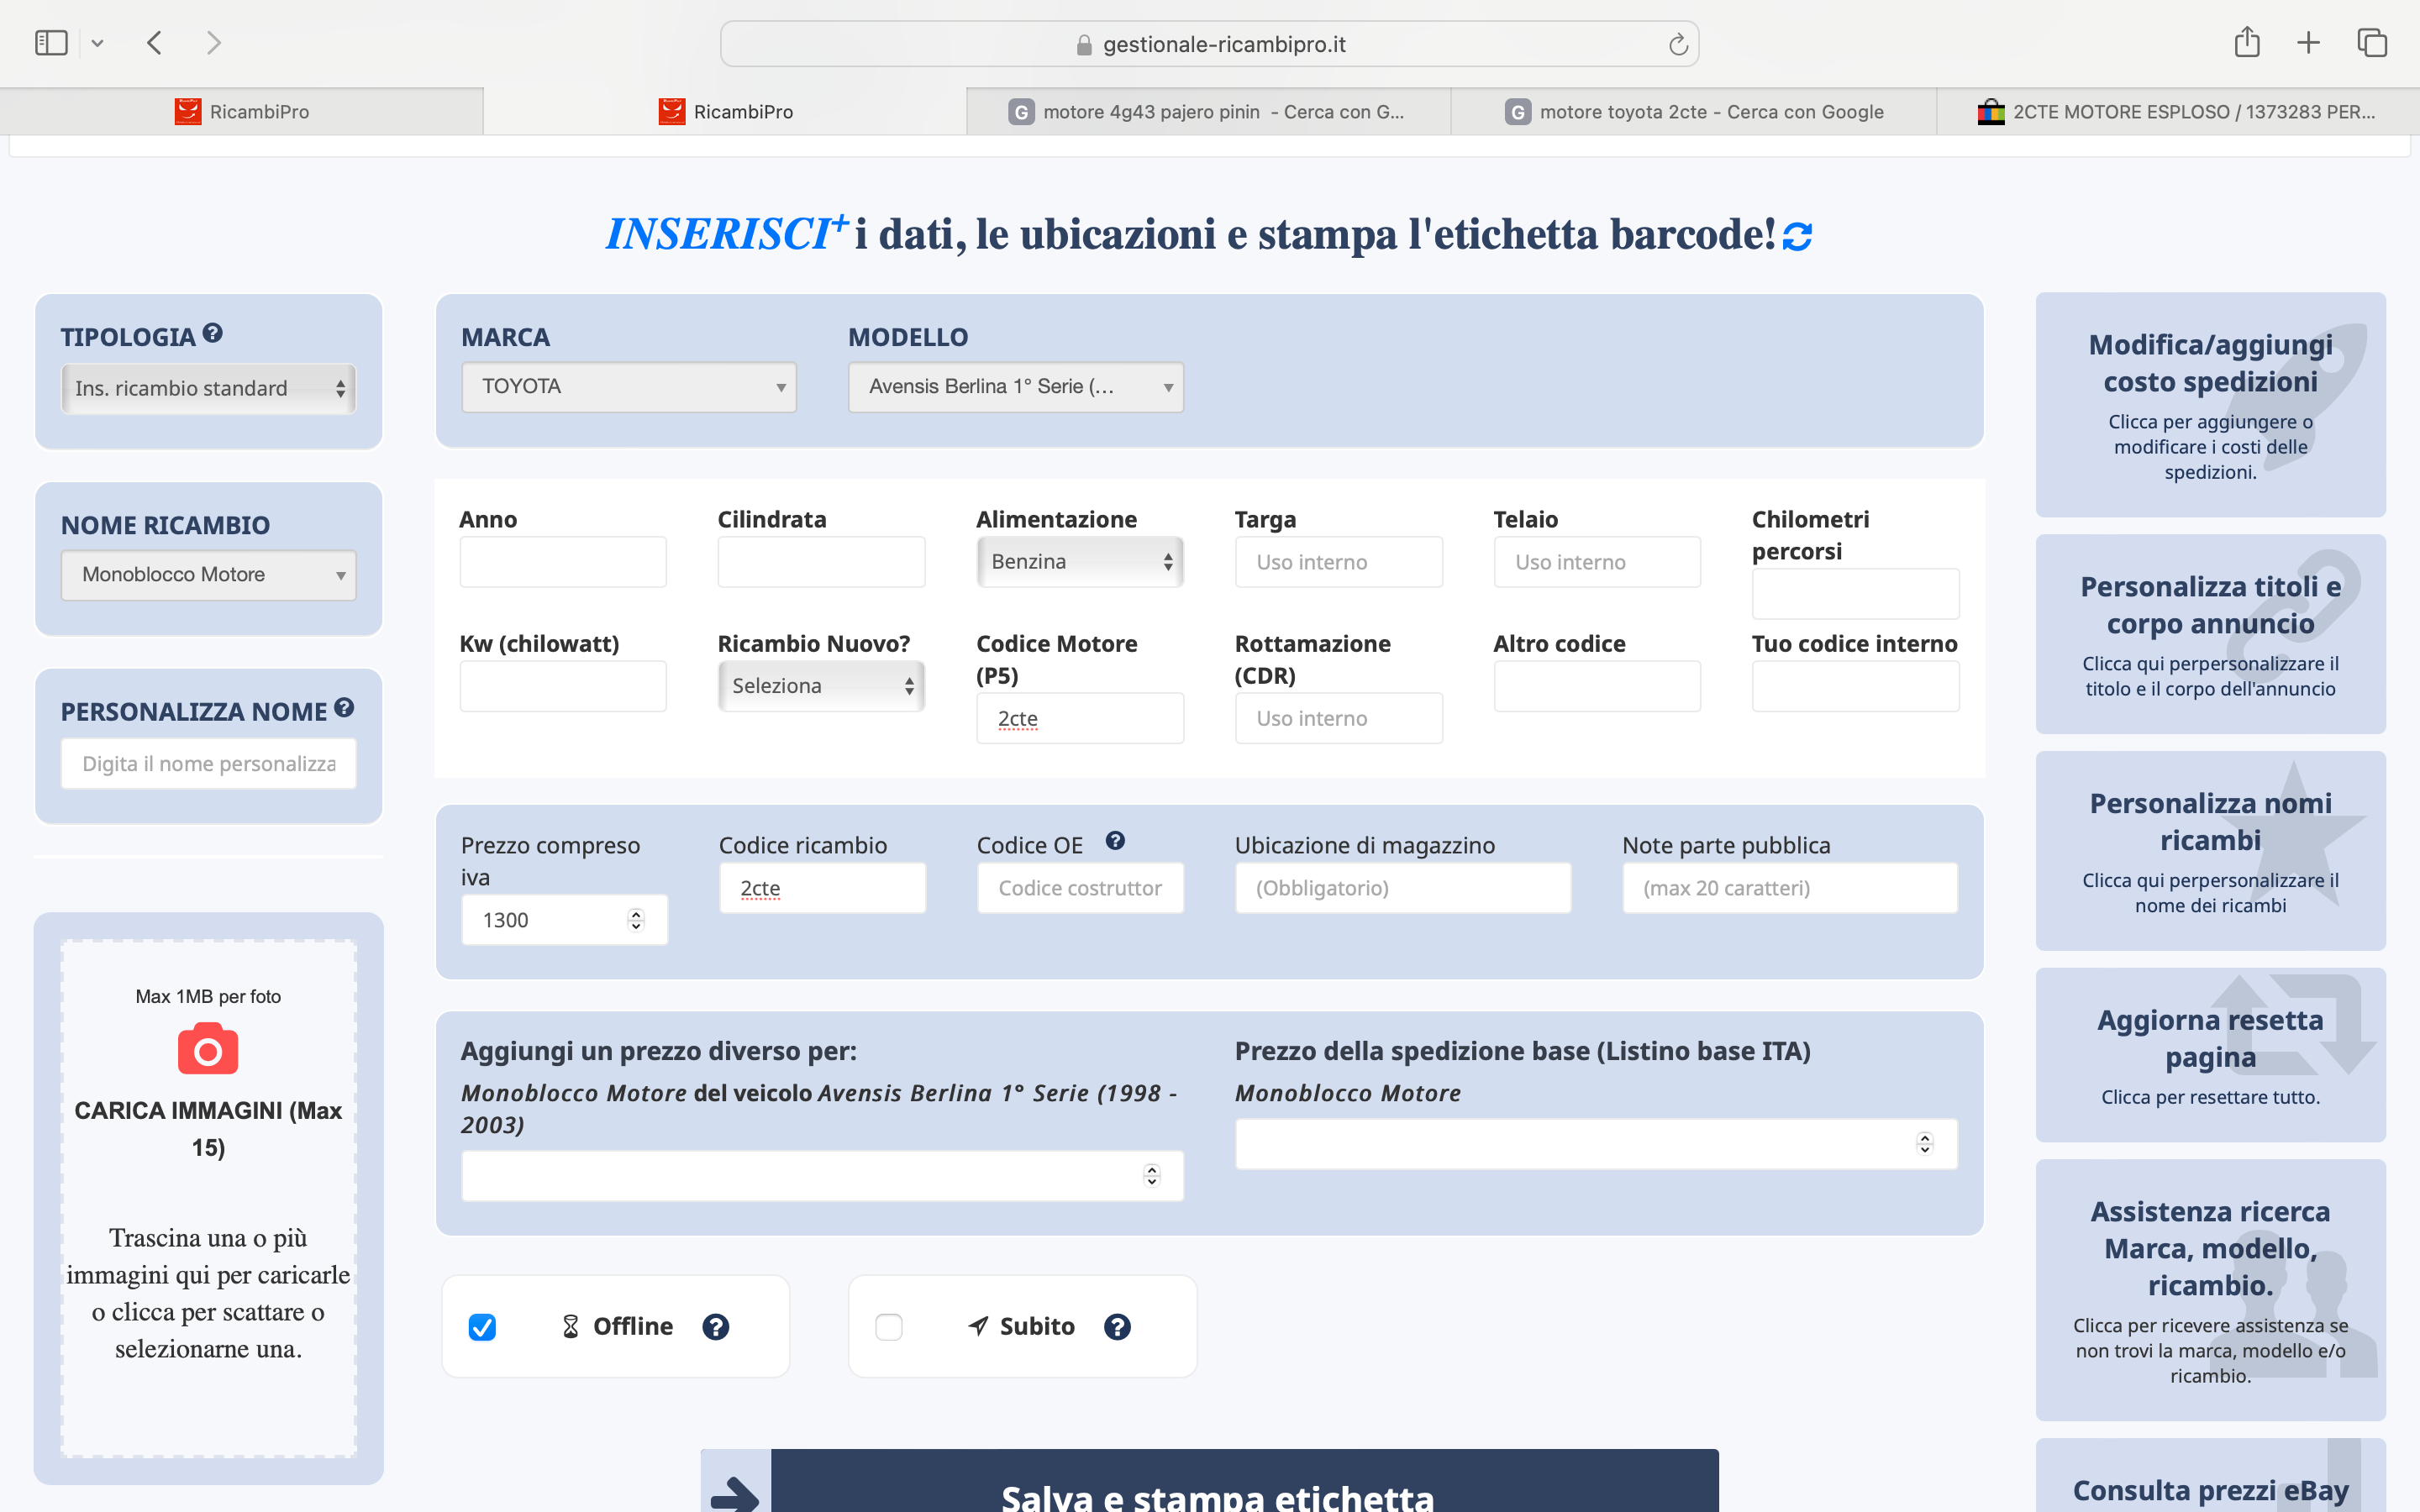Show the tab overview icon

[2372, 43]
